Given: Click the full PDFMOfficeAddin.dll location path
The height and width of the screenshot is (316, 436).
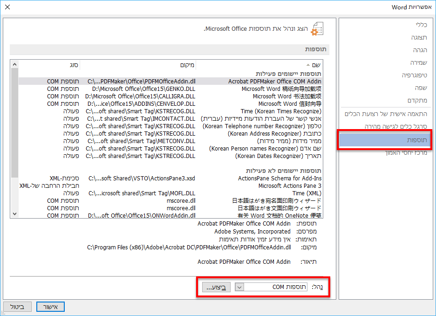Looking at the screenshot, I should [189, 247].
